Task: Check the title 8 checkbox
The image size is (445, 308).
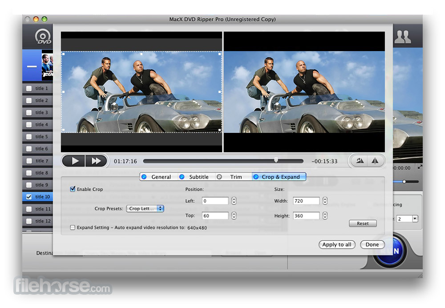Action: [x=29, y=172]
